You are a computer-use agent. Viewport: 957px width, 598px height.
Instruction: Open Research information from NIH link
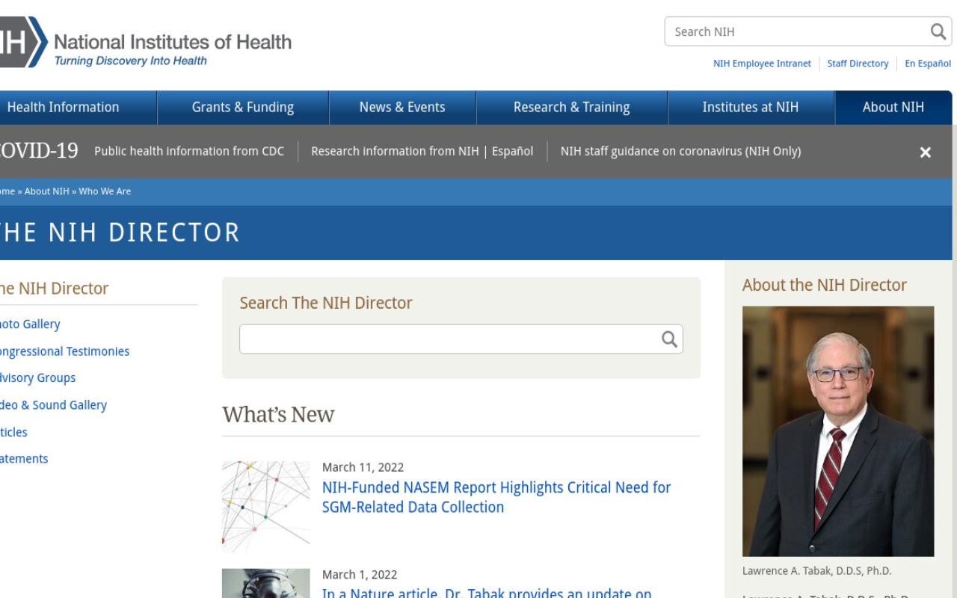[x=395, y=151]
